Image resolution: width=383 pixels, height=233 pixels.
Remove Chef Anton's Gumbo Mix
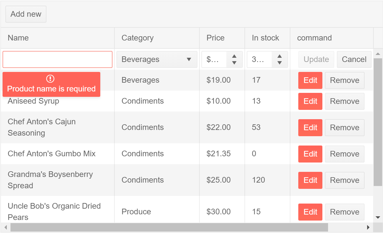click(344, 154)
